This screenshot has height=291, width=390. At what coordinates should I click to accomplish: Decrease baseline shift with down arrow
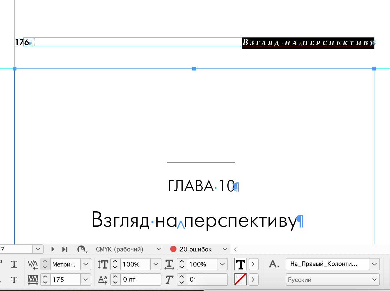coord(115,282)
